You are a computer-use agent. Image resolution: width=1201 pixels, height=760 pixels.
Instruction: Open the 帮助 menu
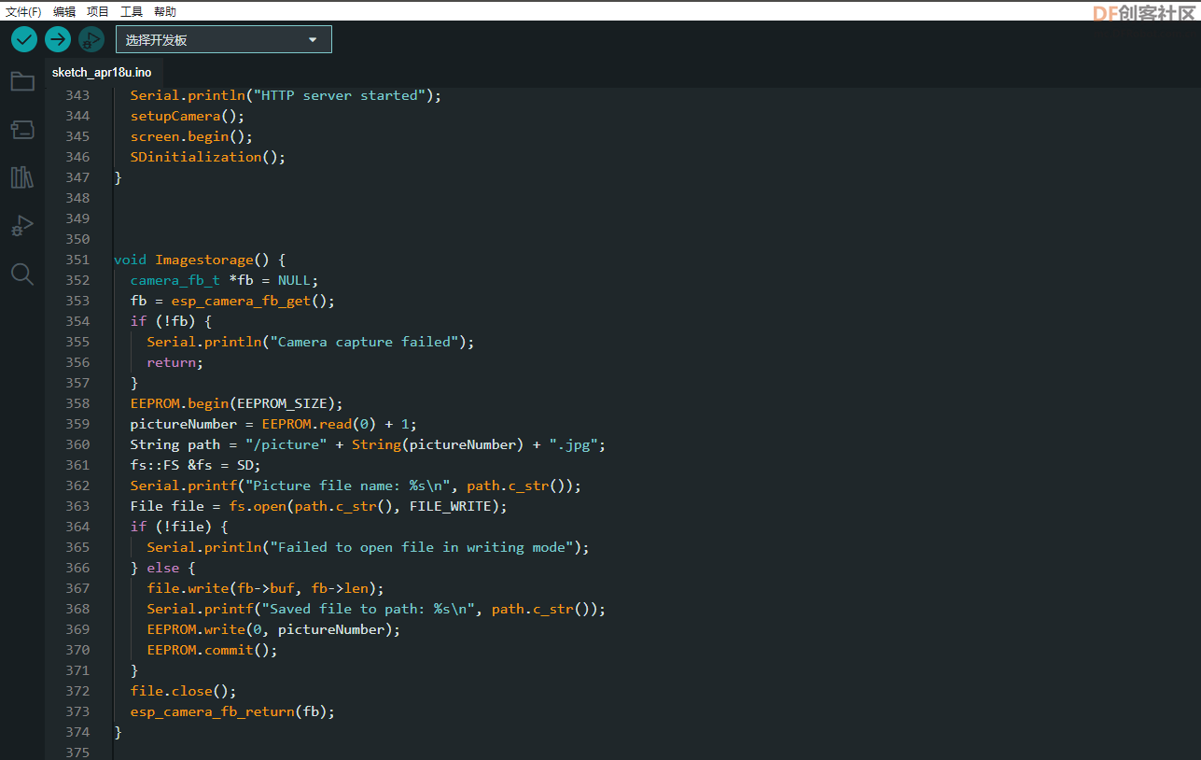(x=165, y=11)
